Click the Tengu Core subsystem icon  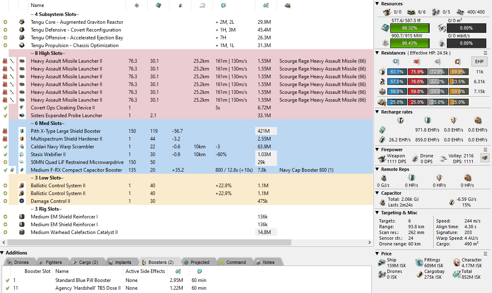[22, 22]
